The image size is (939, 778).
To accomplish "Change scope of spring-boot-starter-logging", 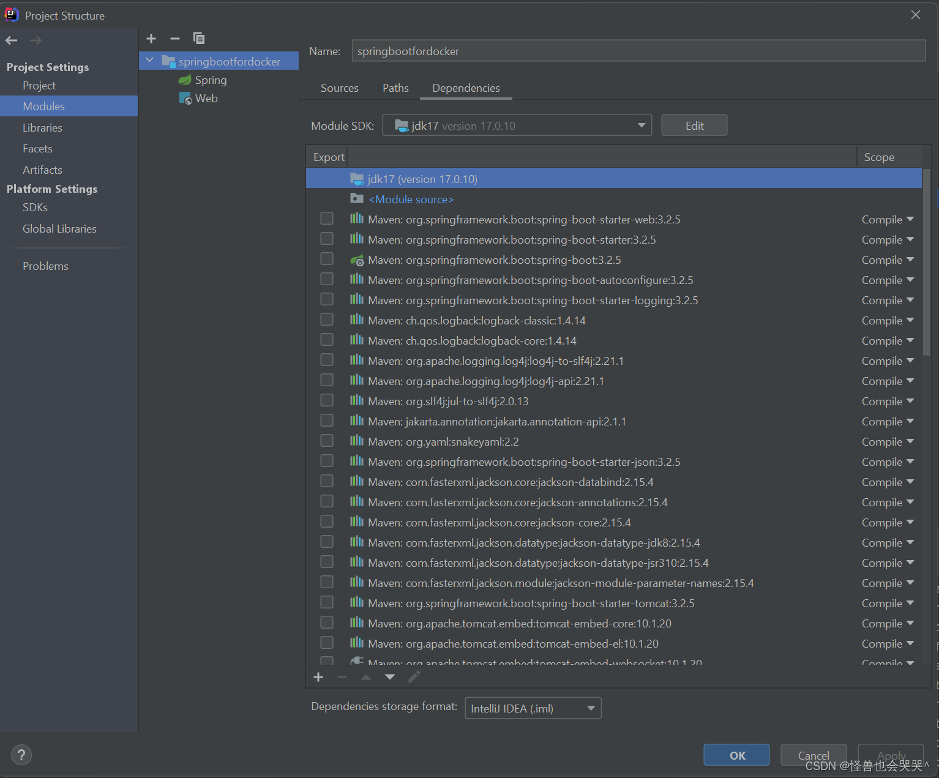I will (888, 300).
